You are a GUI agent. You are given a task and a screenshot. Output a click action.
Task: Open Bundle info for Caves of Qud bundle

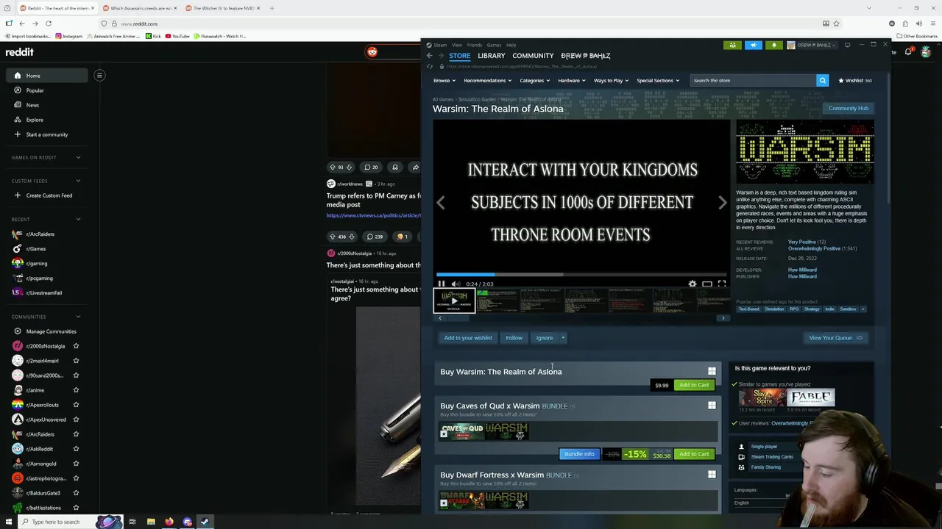coord(579,454)
